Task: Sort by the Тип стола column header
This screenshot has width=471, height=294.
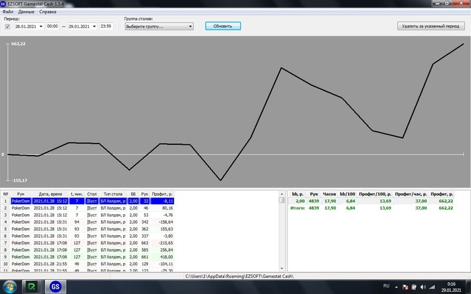Action: pos(113,194)
